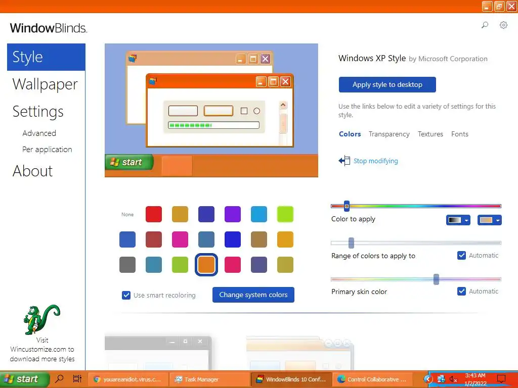Visit Wincustomize.com download more styles link
518x388 pixels.
coord(42,350)
